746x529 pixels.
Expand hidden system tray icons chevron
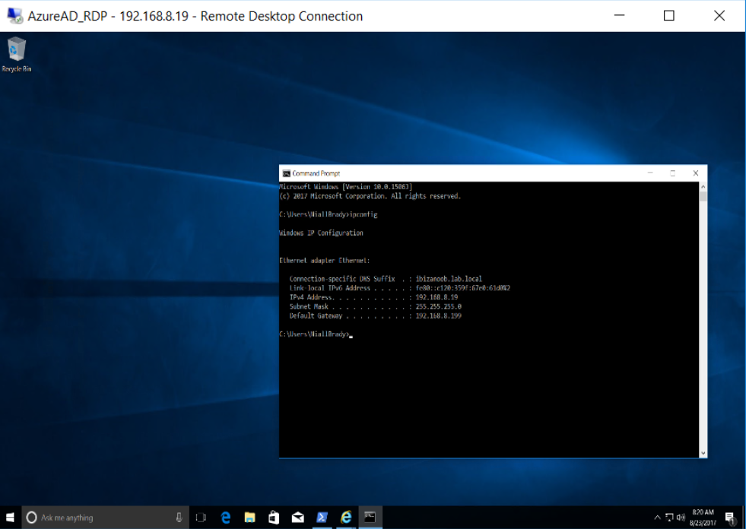coord(658,518)
